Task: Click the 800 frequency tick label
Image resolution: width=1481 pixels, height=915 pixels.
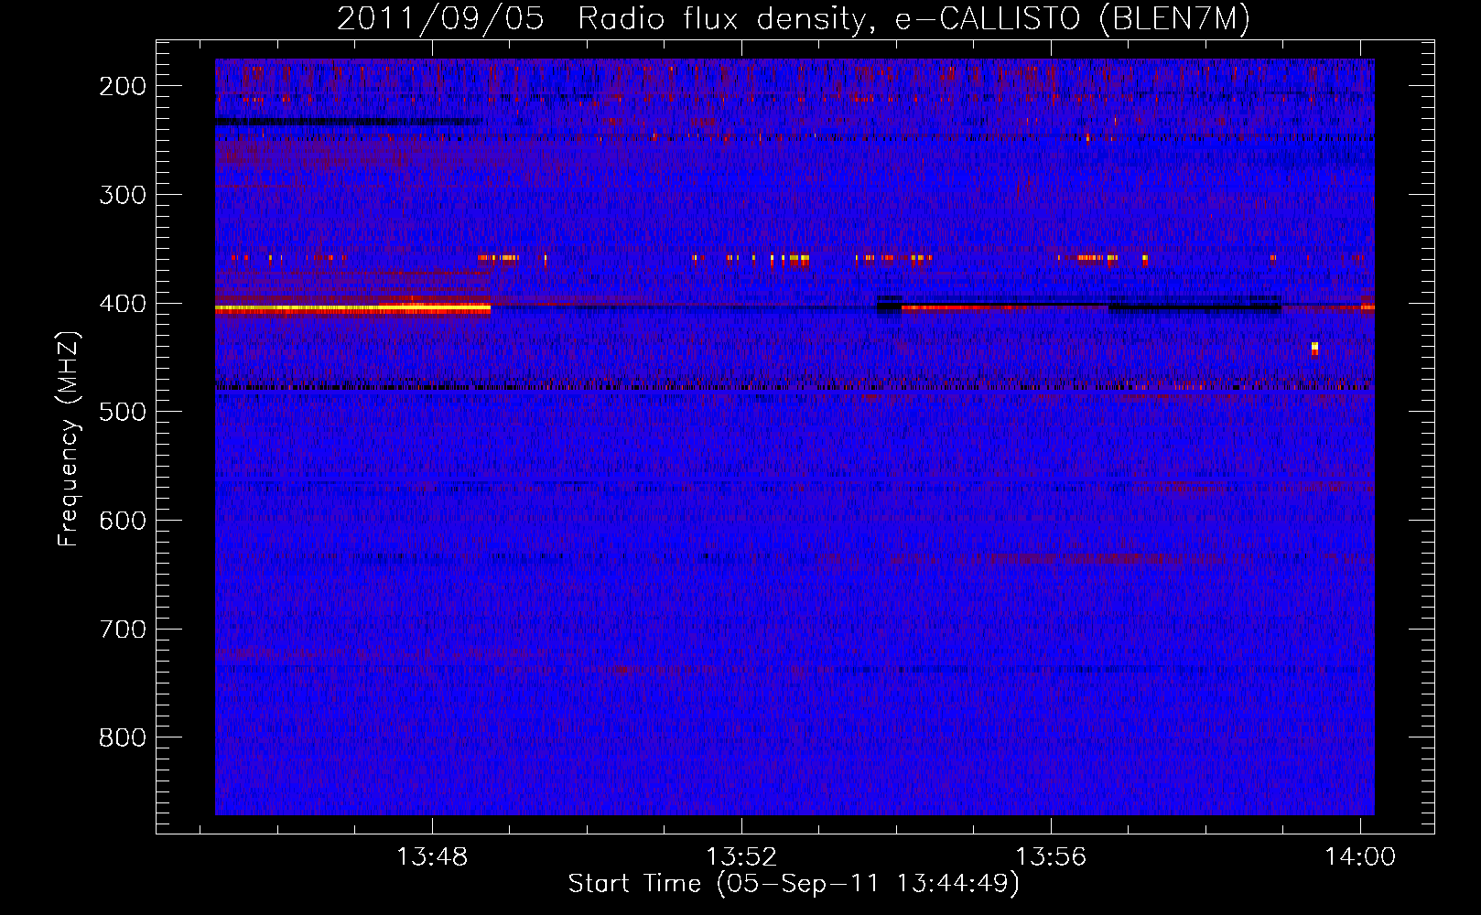Action: (x=123, y=737)
